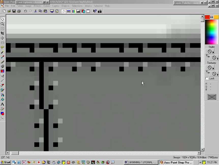
Task: Select the Zoom magnifier tool
Action: (3, 24)
